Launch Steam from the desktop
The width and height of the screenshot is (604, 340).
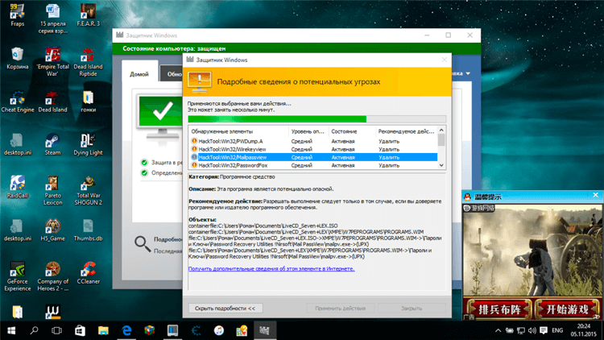point(53,144)
